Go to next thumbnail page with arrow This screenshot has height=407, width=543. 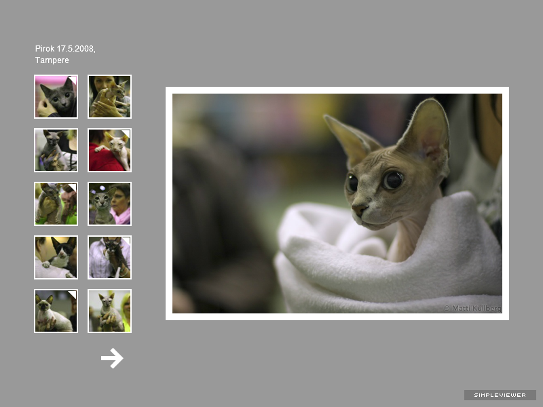(112, 358)
